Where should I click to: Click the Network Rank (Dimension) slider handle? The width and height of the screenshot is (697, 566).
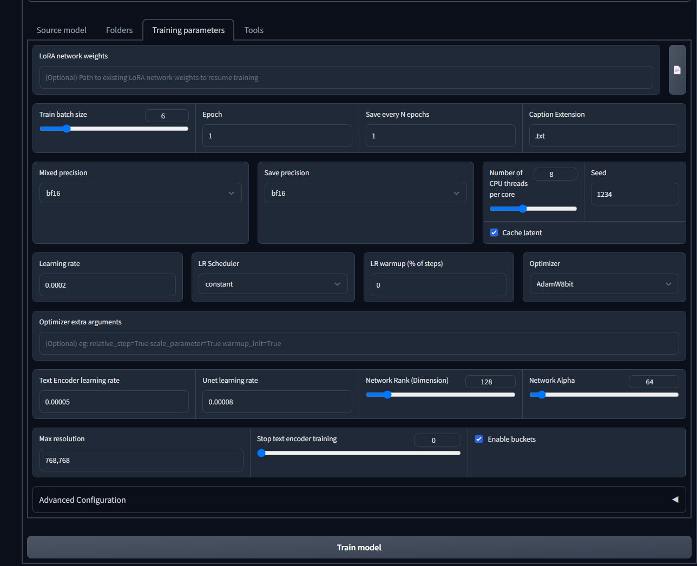(387, 395)
